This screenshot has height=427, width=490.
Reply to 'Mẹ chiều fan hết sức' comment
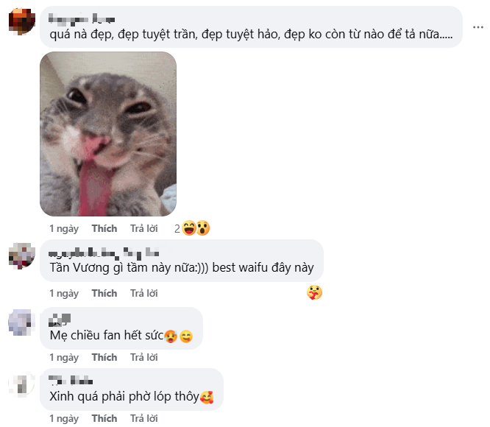coord(144,357)
